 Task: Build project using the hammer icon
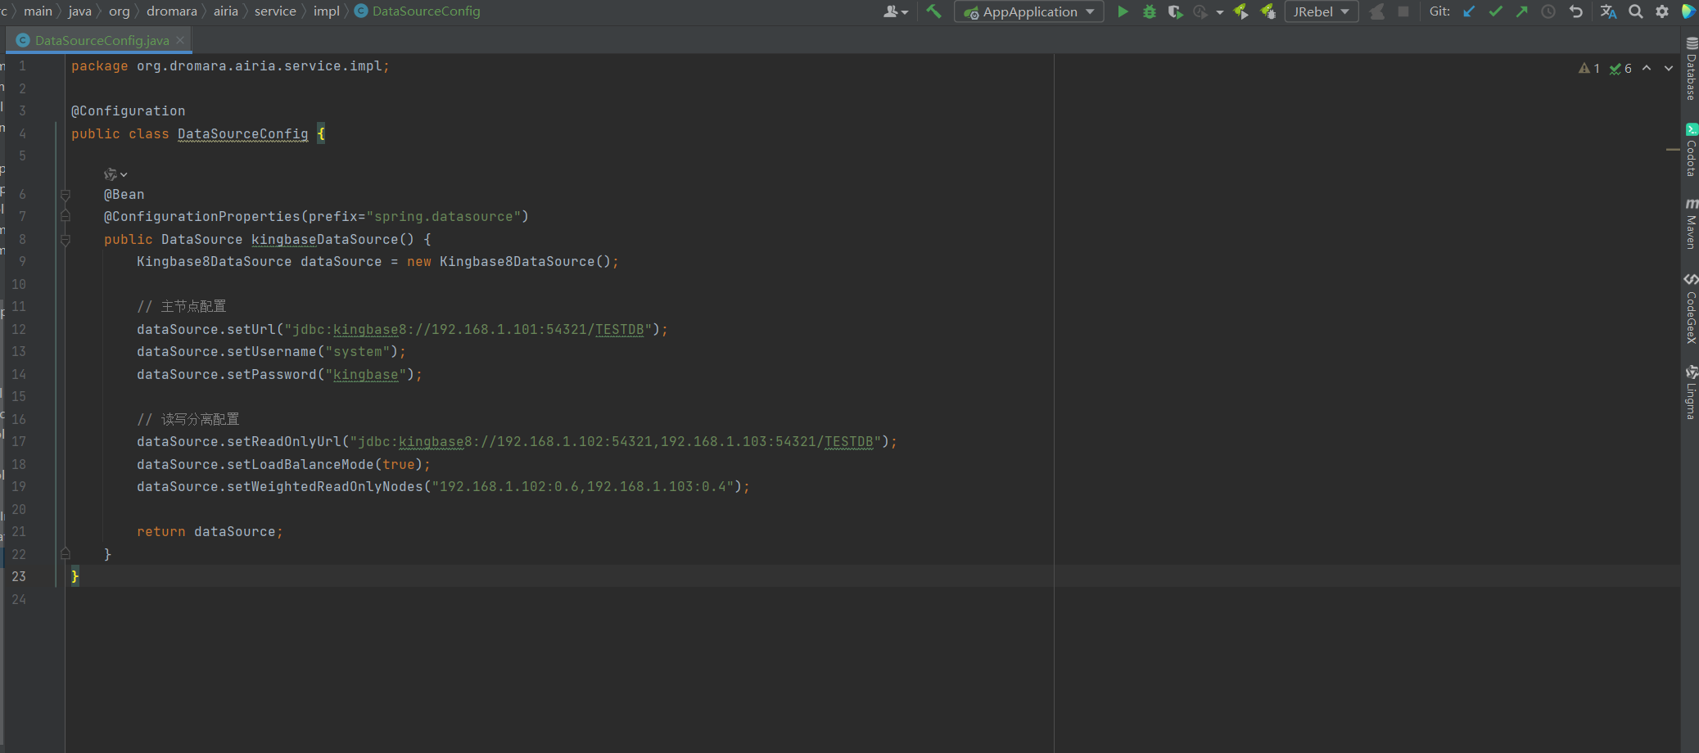[x=933, y=11]
